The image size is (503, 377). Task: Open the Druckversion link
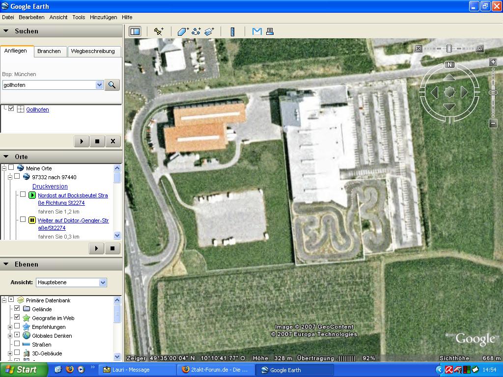pos(50,187)
